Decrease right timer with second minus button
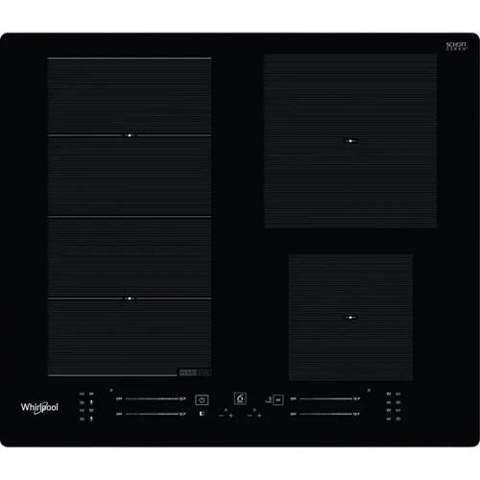Viewport: 480px width, 480px height. pyautogui.click(x=250, y=416)
